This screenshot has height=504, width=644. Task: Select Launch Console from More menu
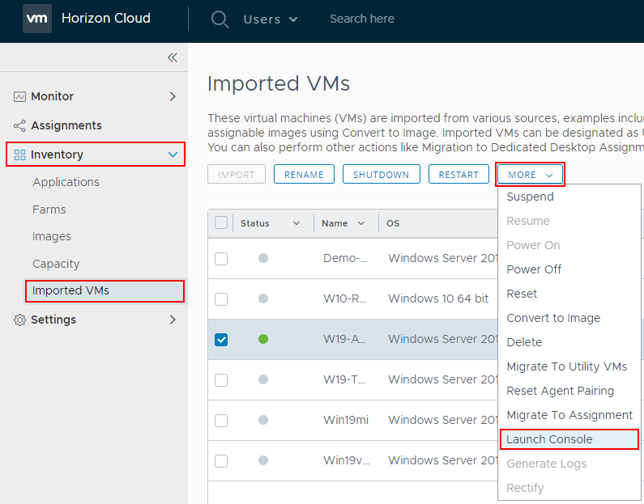pos(549,439)
